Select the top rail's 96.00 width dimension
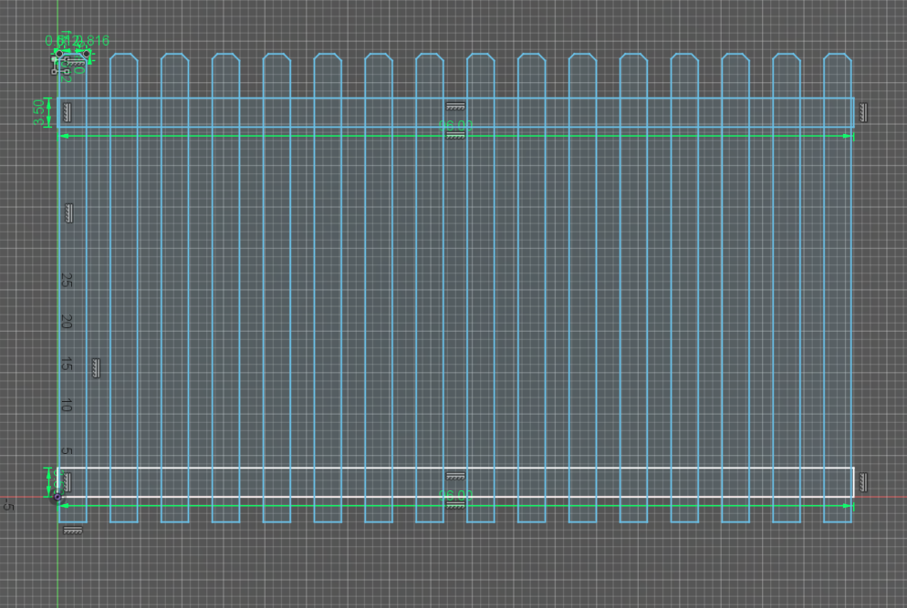 coord(455,125)
